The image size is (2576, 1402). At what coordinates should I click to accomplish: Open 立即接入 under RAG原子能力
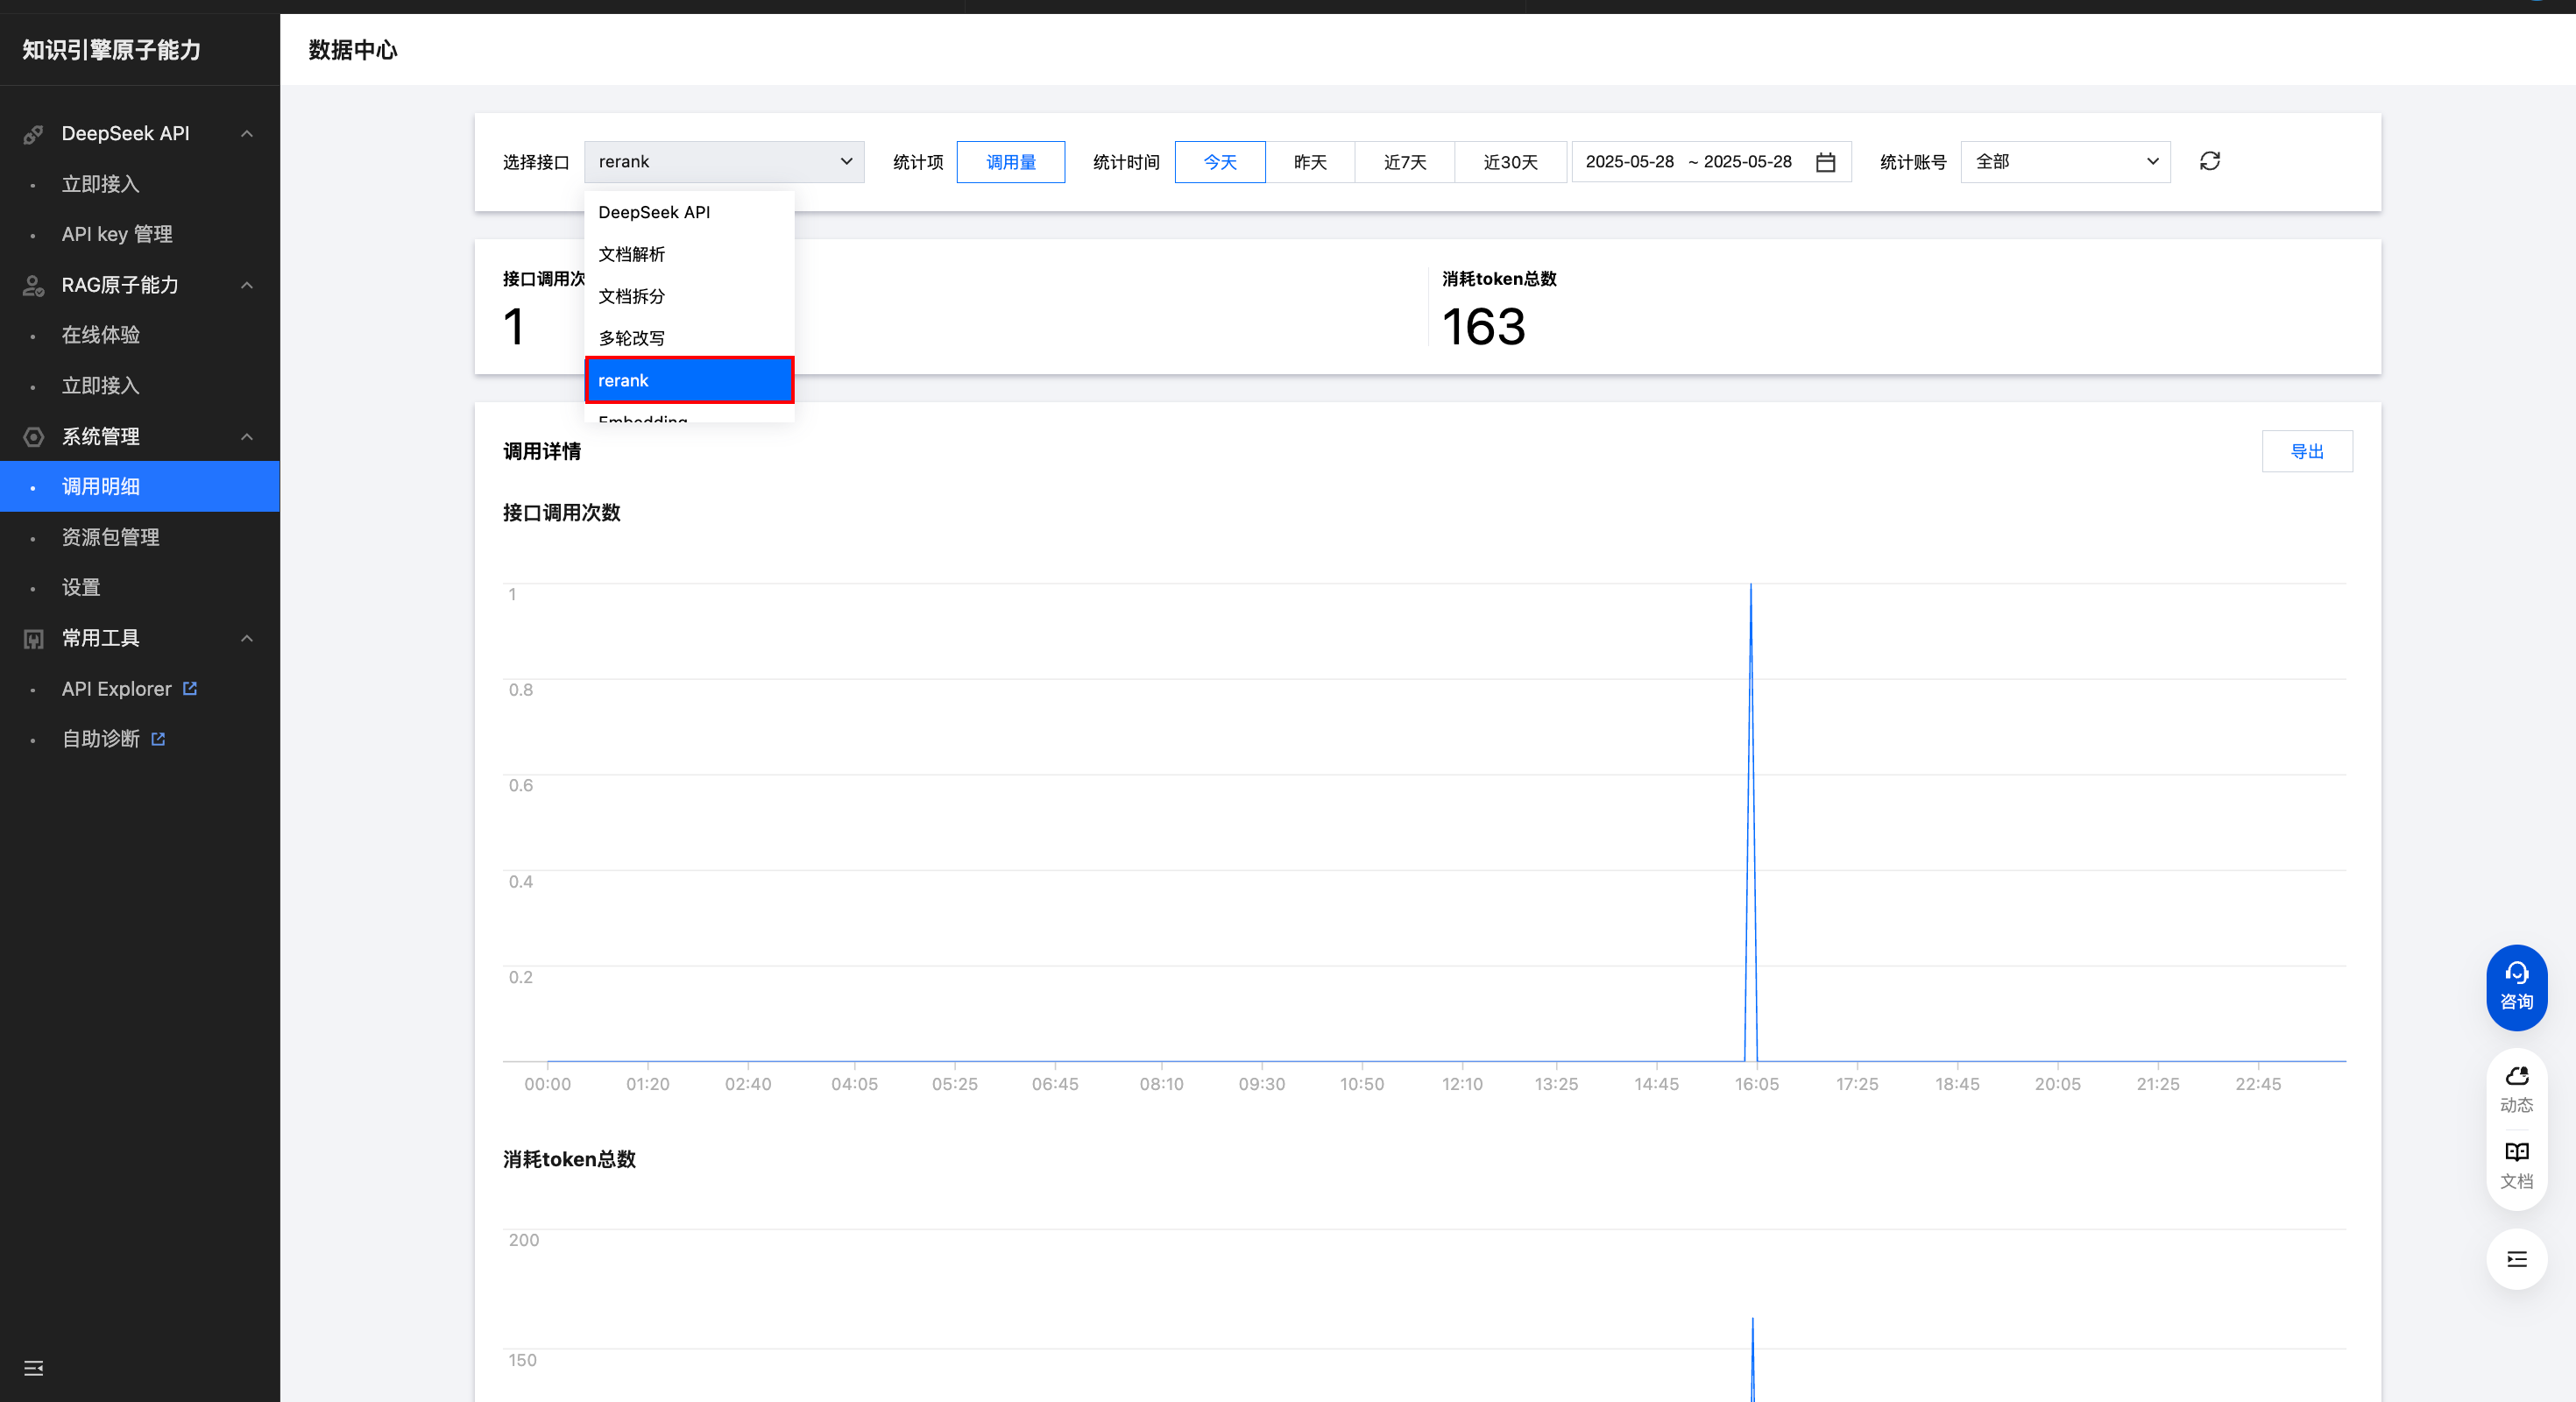pos(100,386)
